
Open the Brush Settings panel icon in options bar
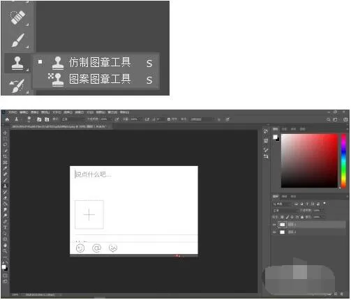pyautogui.click(x=39, y=119)
